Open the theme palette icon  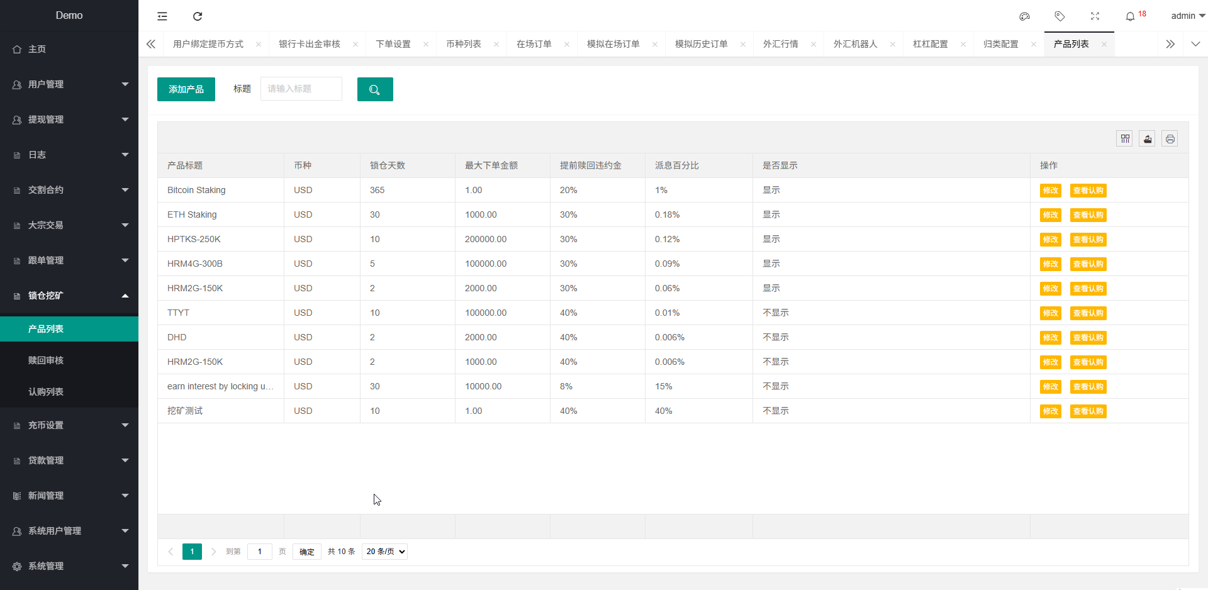pyautogui.click(x=1024, y=16)
